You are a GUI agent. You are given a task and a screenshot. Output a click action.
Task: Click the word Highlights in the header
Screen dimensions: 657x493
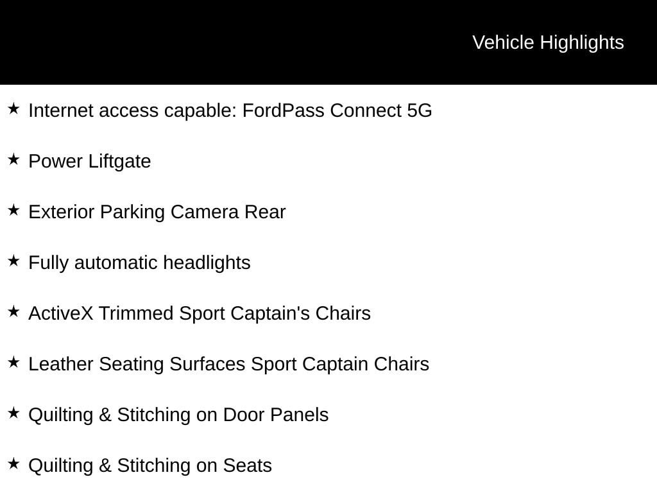(x=581, y=43)
